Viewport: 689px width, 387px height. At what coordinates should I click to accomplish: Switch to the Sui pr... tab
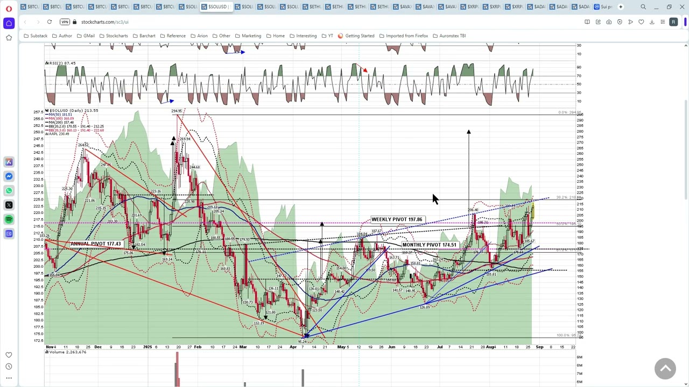coord(603,7)
